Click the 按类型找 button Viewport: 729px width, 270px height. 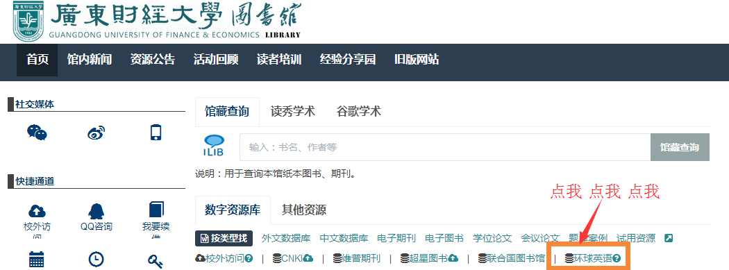(224, 238)
